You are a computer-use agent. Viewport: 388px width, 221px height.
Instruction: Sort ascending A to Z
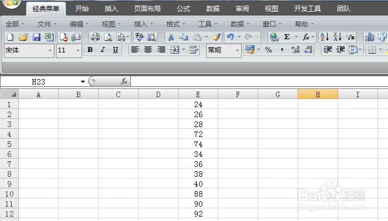tap(324, 37)
